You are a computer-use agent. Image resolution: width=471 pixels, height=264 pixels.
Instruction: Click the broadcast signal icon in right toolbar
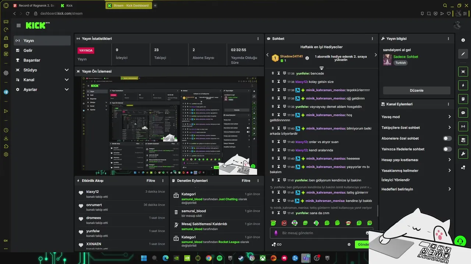coord(463,126)
